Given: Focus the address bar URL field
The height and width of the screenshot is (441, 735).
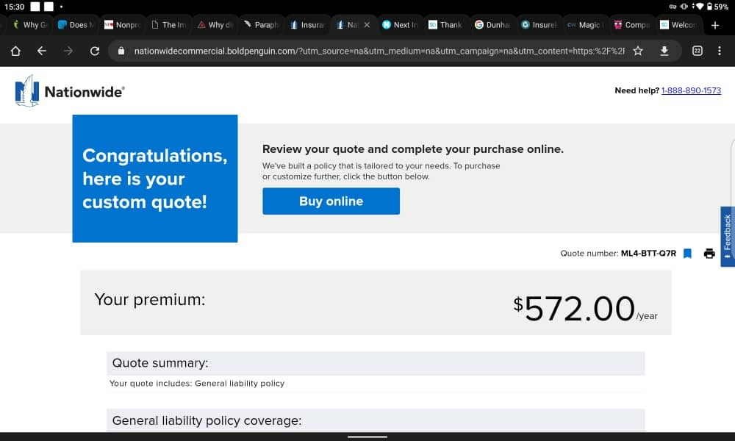Looking at the screenshot, I should pos(379,51).
